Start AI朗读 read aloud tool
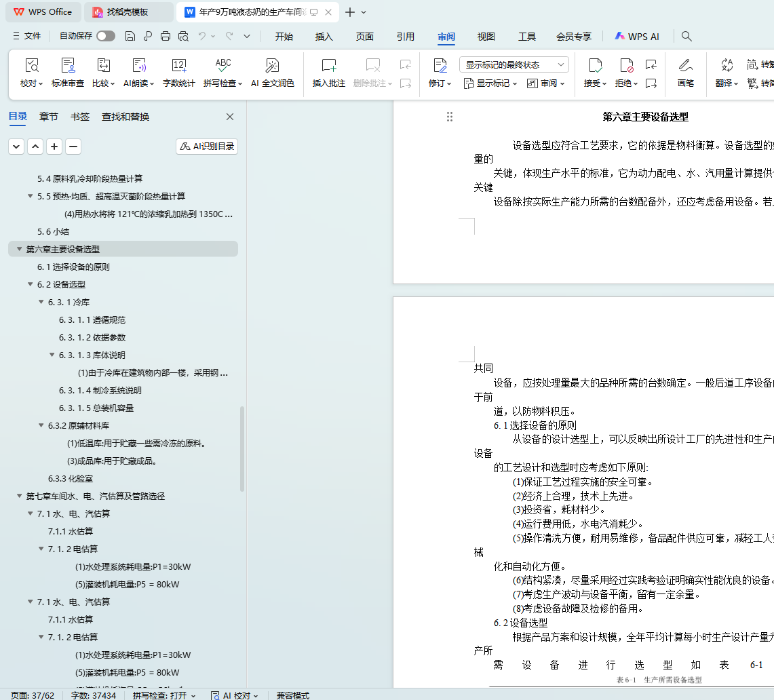Viewport: 774px width, 700px height. 139,66
